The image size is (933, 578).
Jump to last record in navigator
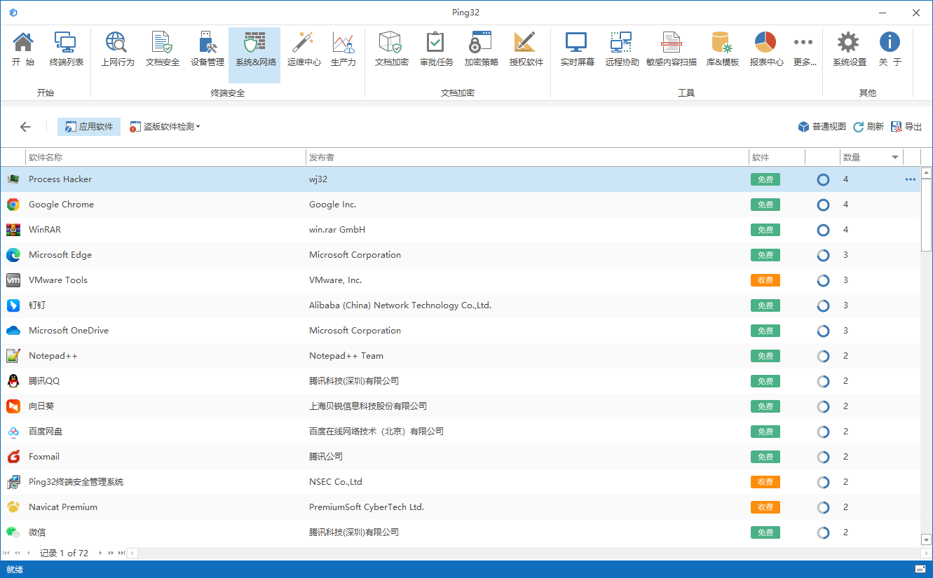click(x=121, y=553)
